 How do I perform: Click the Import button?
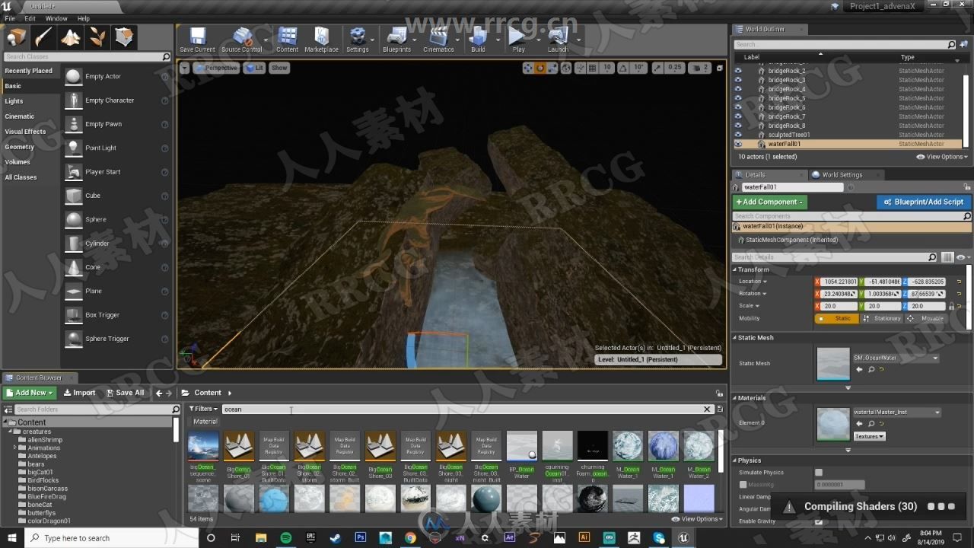pos(79,393)
